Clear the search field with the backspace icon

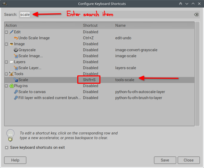(x=196, y=15)
